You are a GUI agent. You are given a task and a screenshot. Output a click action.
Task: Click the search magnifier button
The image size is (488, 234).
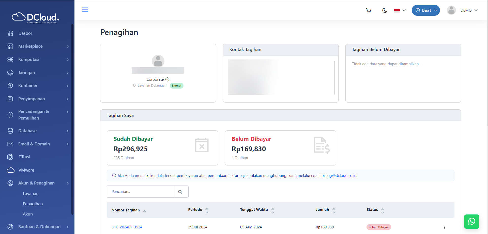click(180, 192)
